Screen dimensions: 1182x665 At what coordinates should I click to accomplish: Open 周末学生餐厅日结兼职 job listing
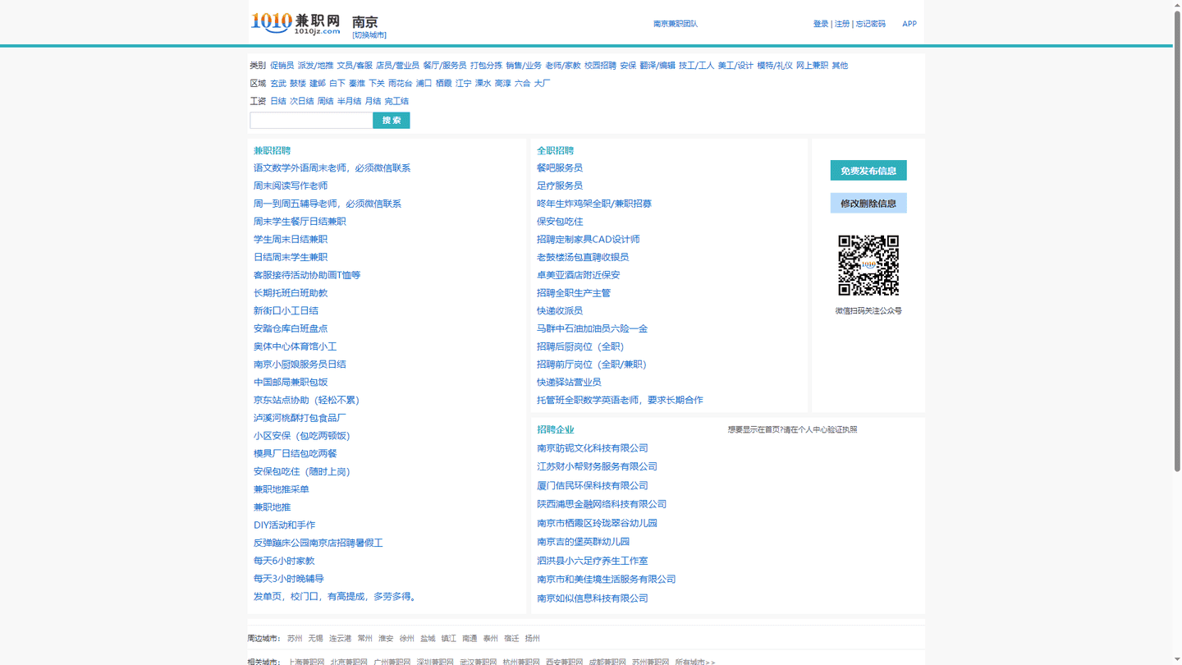click(x=300, y=222)
